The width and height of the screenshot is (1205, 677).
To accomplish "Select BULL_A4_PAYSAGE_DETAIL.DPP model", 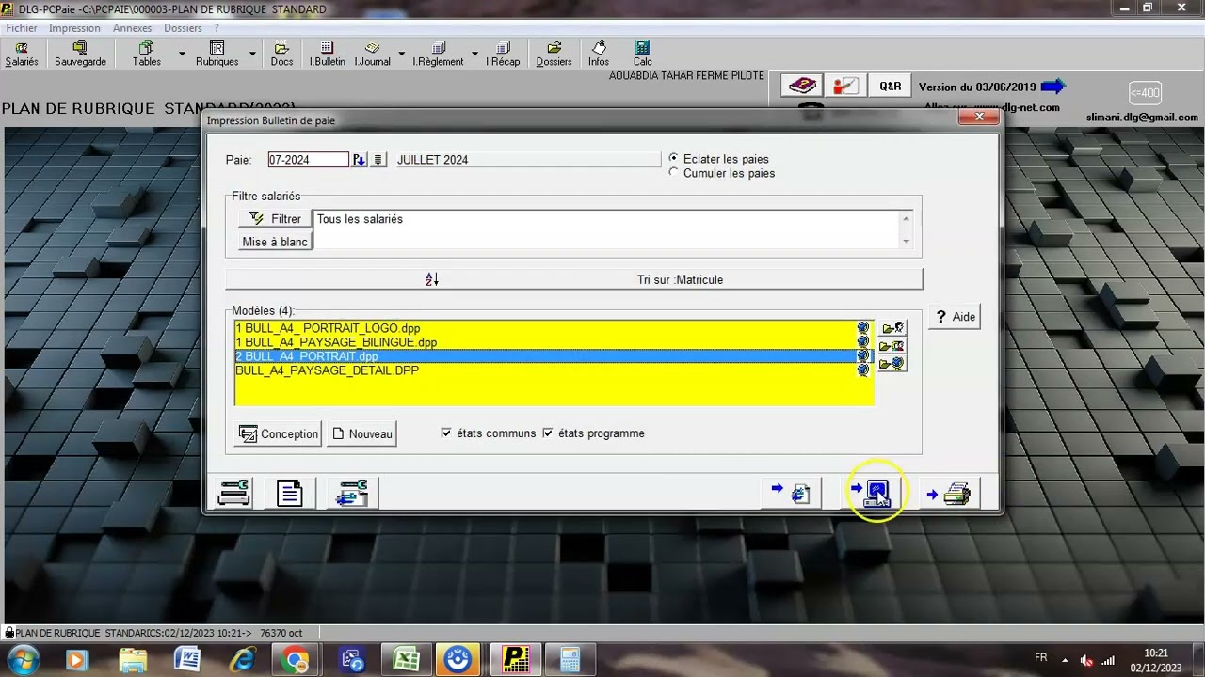I will click(x=554, y=370).
